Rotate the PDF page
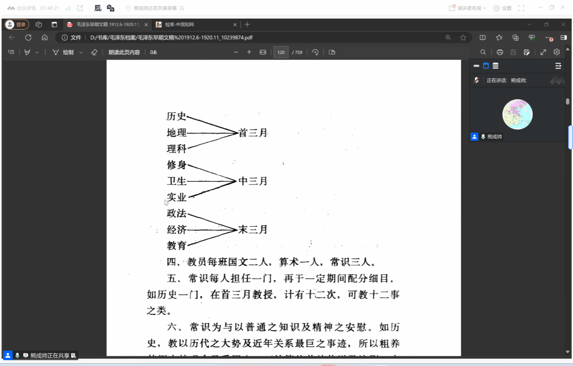 pyautogui.click(x=315, y=52)
